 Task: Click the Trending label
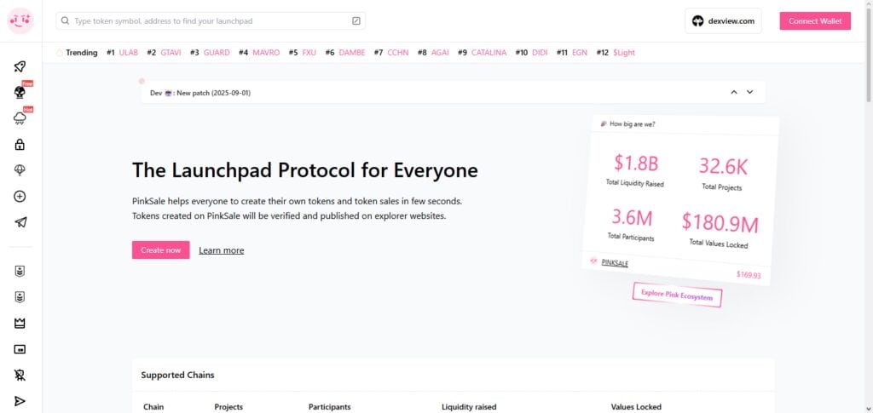pyautogui.click(x=81, y=53)
